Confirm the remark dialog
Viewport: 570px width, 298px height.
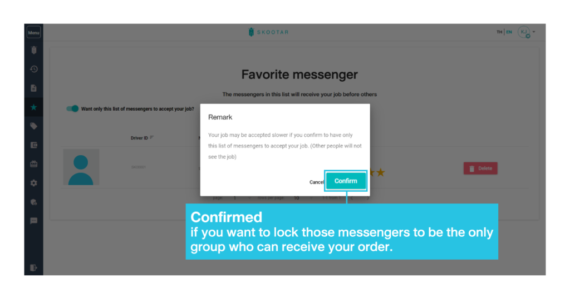[x=346, y=181]
